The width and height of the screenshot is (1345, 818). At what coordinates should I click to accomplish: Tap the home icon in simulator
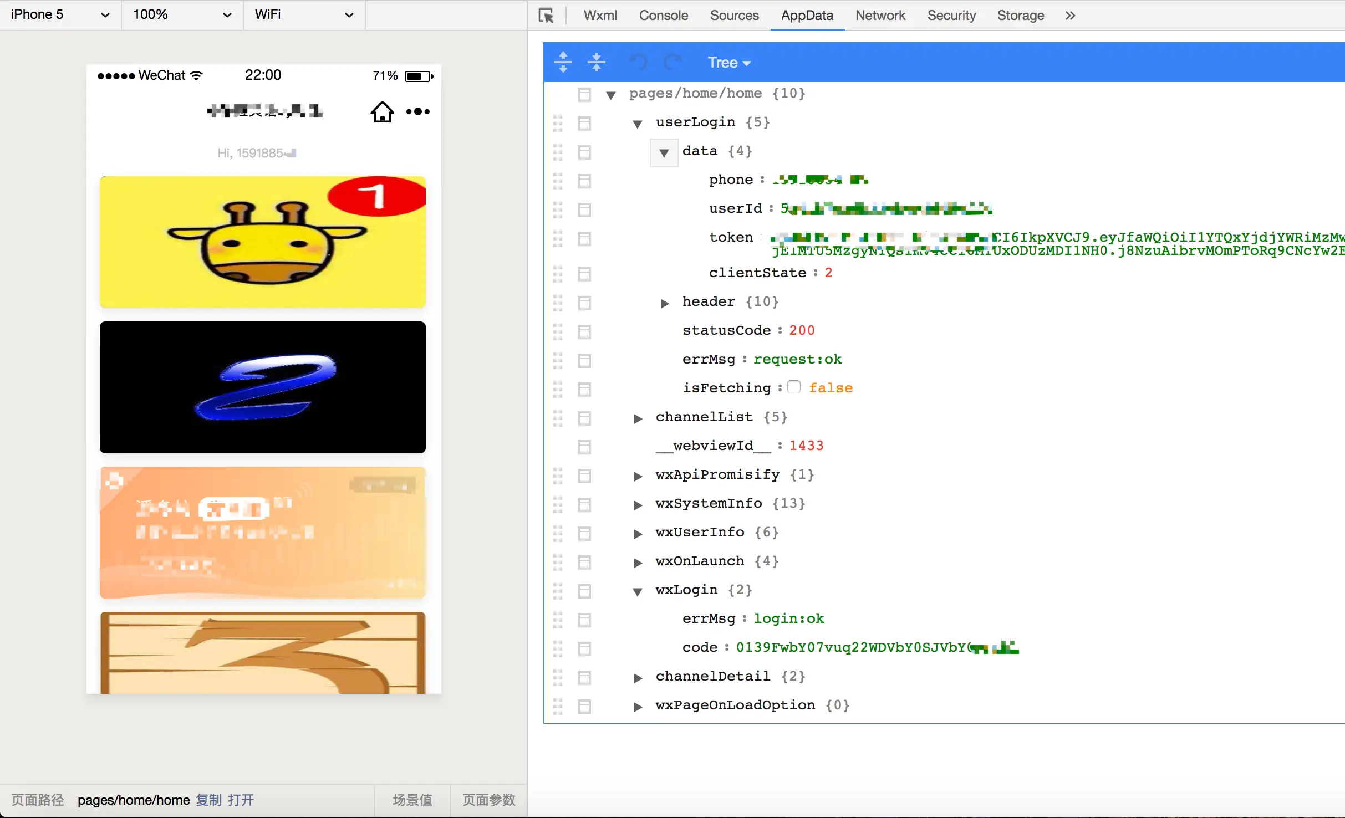click(x=382, y=112)
